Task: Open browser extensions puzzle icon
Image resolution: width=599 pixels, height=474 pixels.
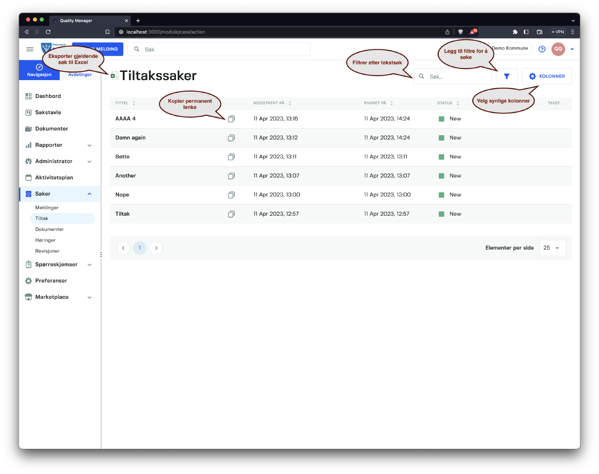Action: coord(515,32)
